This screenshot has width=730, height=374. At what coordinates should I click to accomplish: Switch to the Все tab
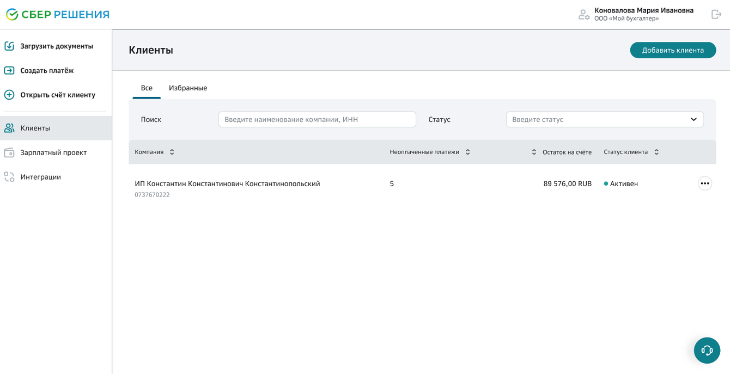tap(147, 88)
